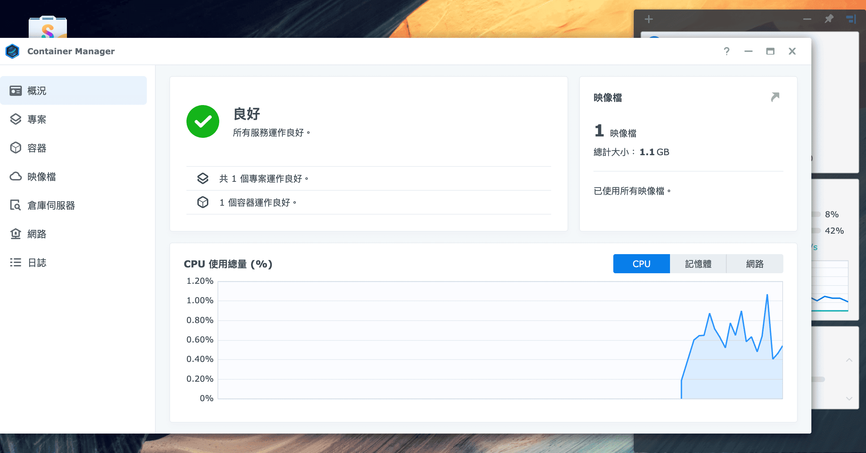Open the 映像檔 (Image) cloud icon in sidebar
Screen dimensions: 866x453
click(x=16, y=176)
